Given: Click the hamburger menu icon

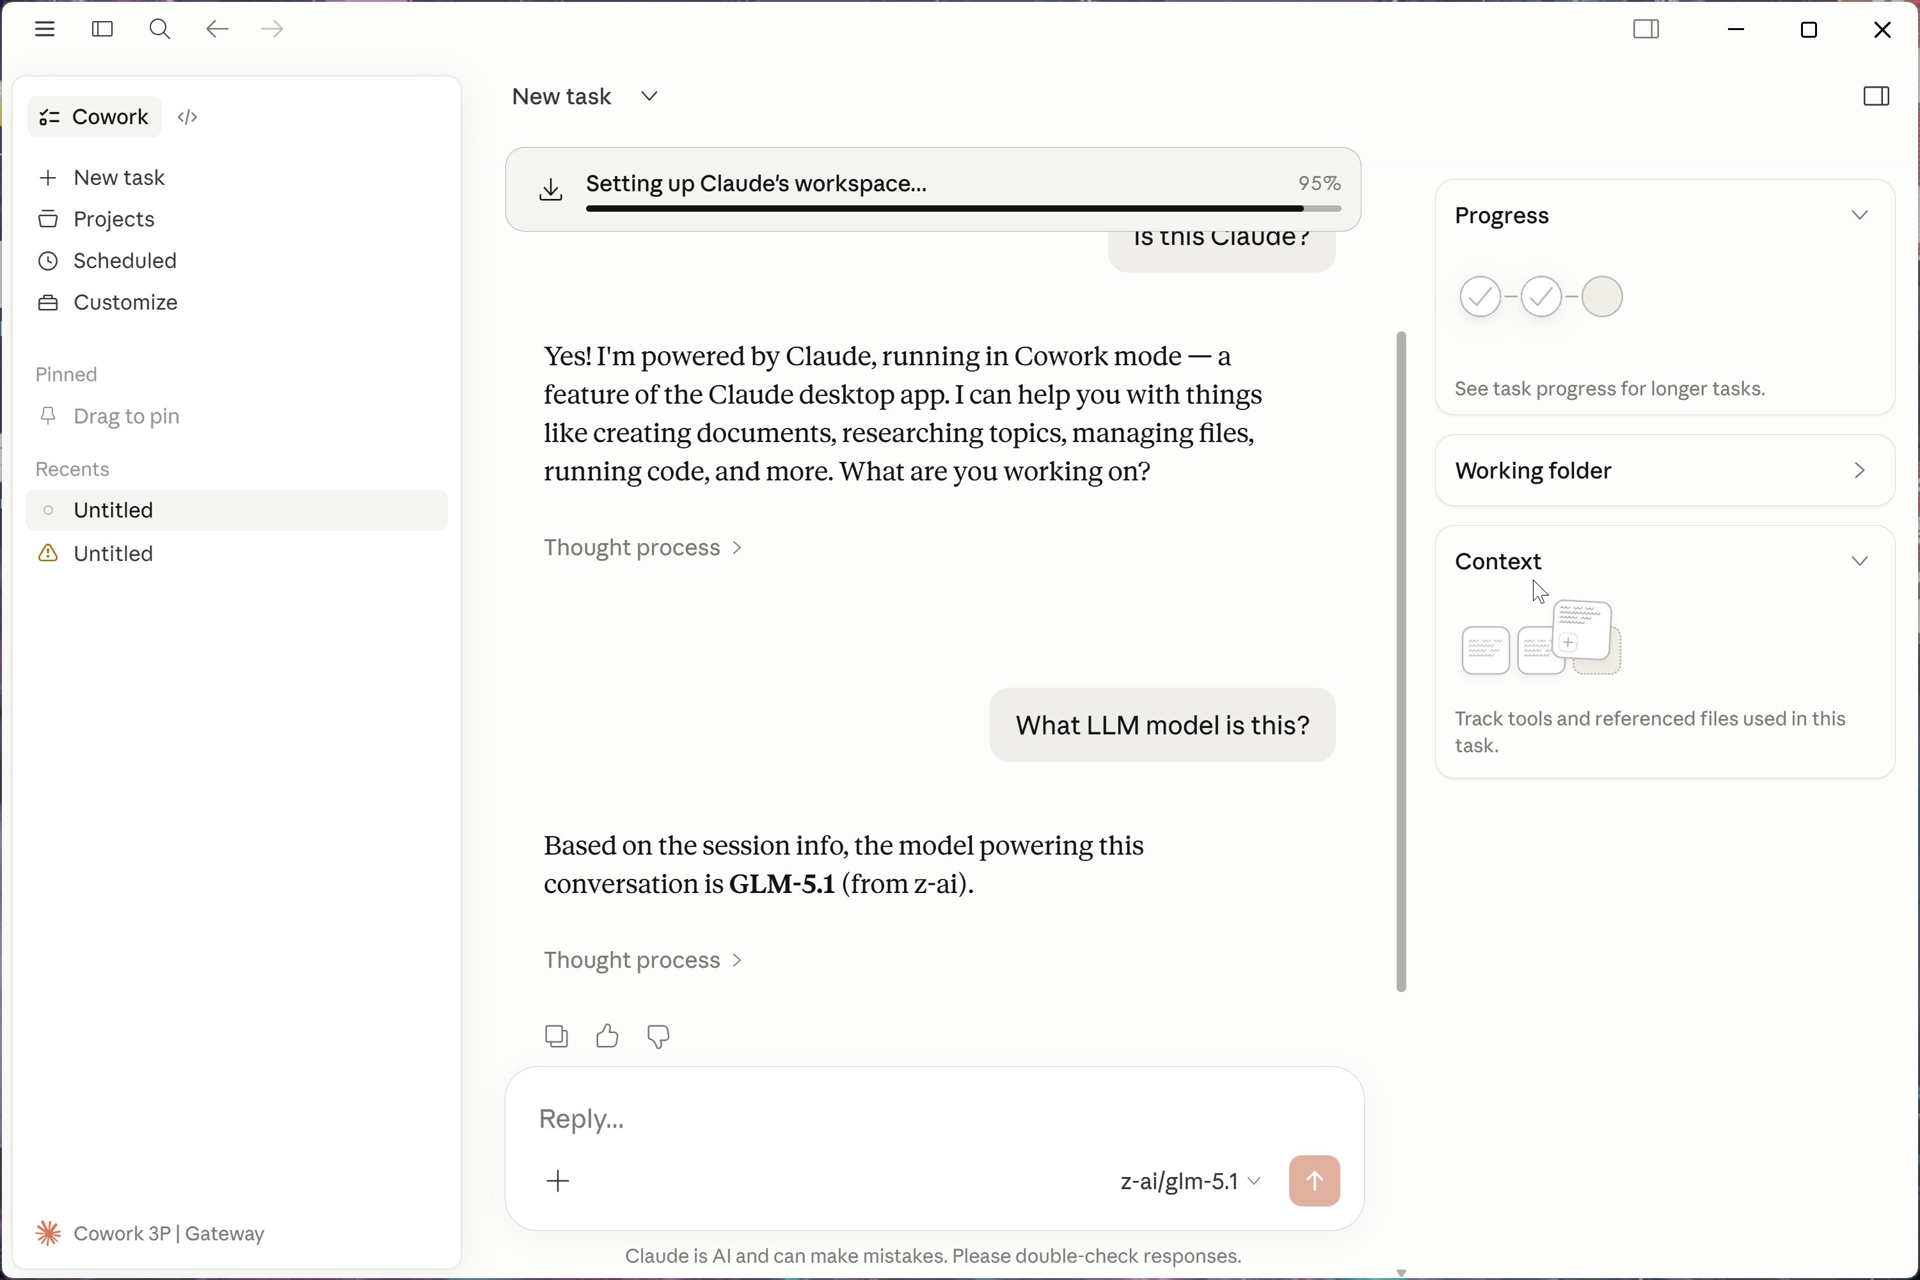Looking at the screenshot, I should (x=45, y=29).
